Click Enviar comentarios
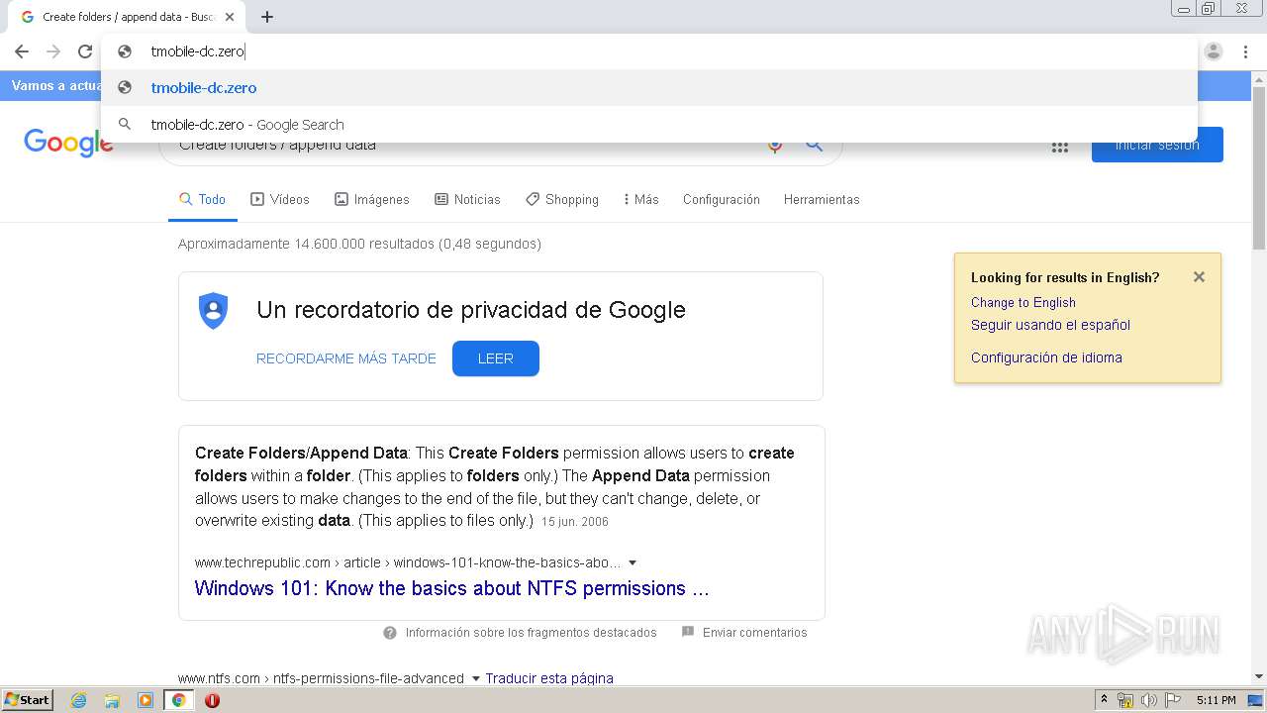This screenshot has height=713, width=1267. [755, 633]
